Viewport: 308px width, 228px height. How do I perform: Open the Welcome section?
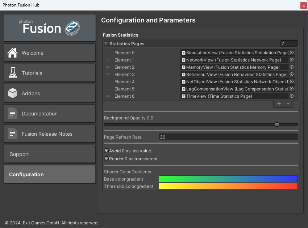50,52
